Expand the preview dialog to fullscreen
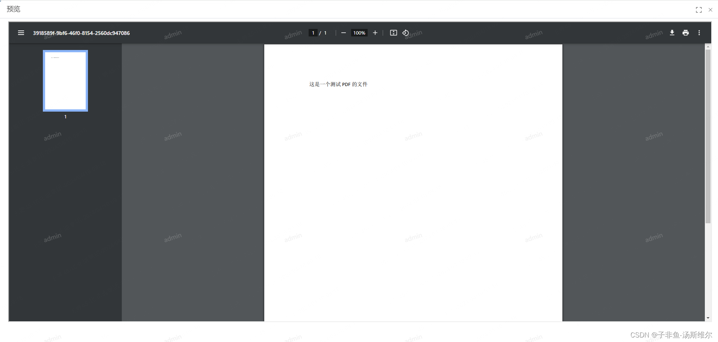The width and height of the screenshot is (718, 342). [x=698, y=10]
